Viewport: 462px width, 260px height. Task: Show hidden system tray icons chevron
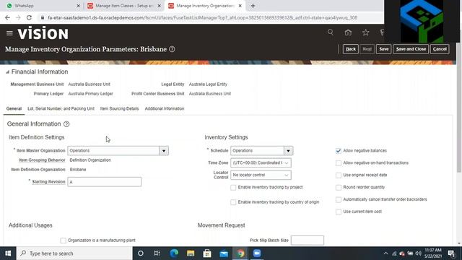click(x=385, y=253)
